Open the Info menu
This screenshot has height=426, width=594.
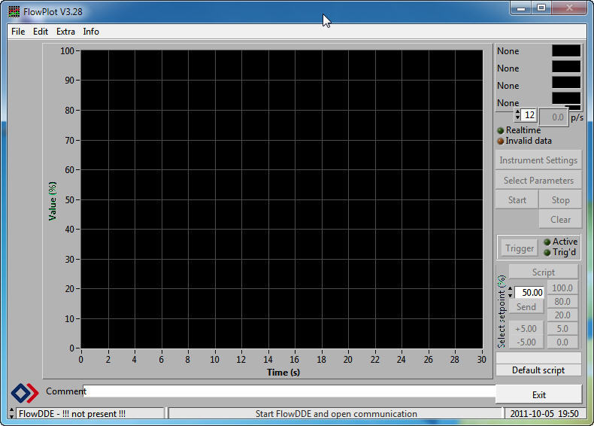(91, 32)
